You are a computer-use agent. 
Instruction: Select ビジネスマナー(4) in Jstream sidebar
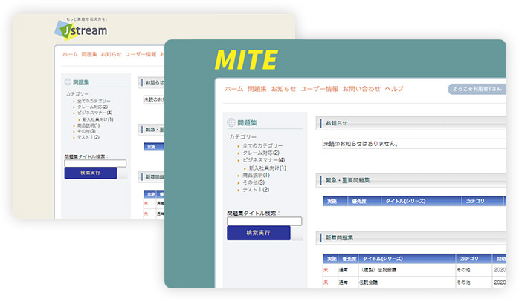tap(94, 113)
